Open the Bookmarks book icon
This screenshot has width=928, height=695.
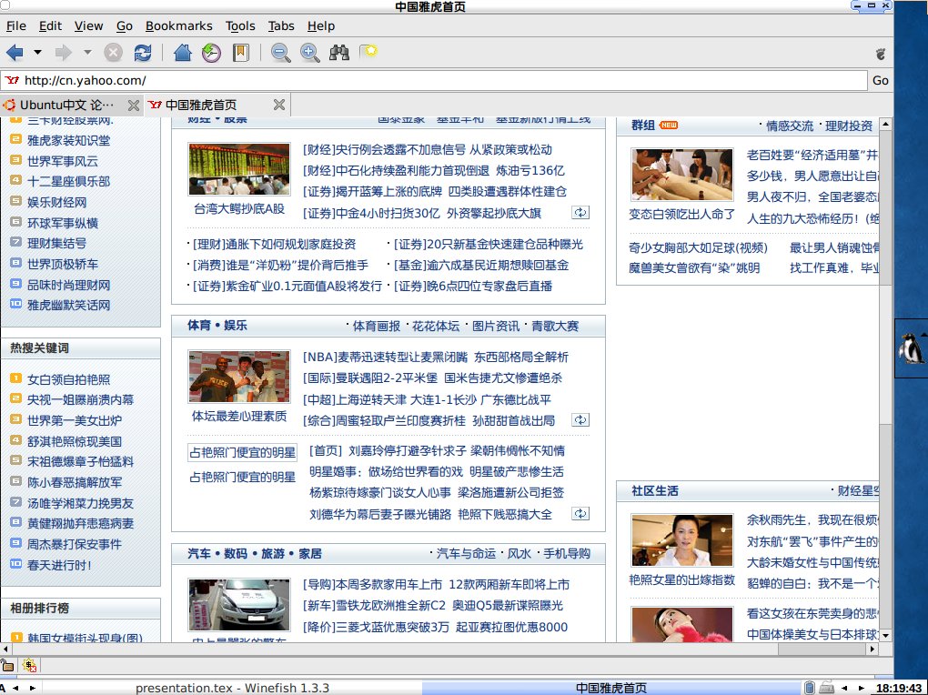pos(240,53)
